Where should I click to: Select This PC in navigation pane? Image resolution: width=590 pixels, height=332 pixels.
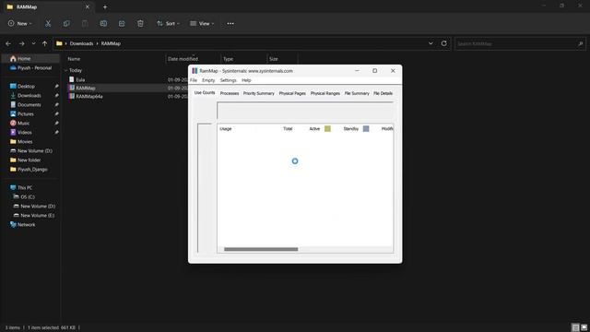(x=21, y=187)
